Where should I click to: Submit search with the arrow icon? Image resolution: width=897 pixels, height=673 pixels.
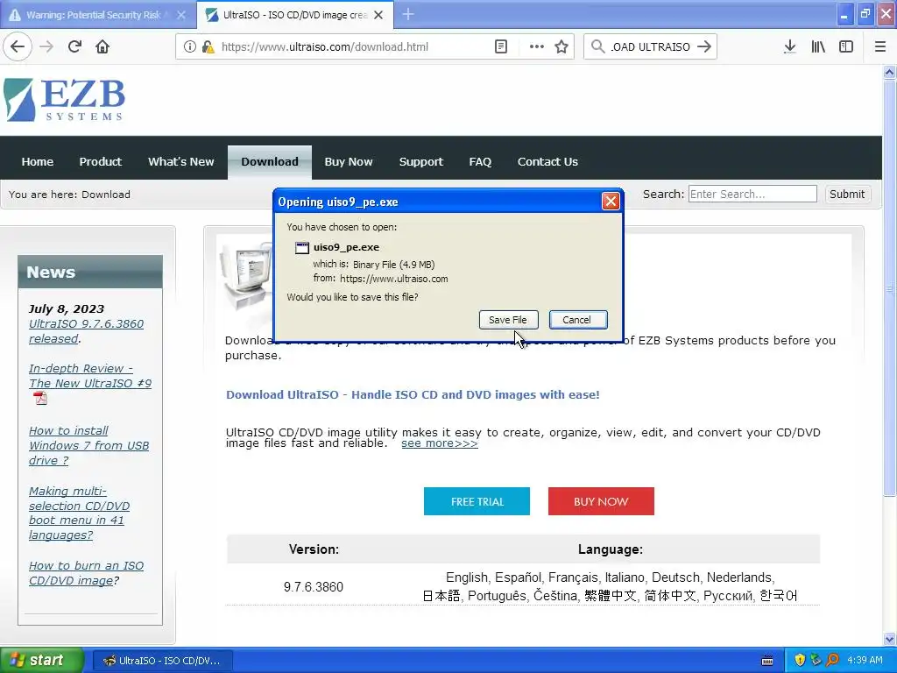pyautogui.click(x=705, y=46)
